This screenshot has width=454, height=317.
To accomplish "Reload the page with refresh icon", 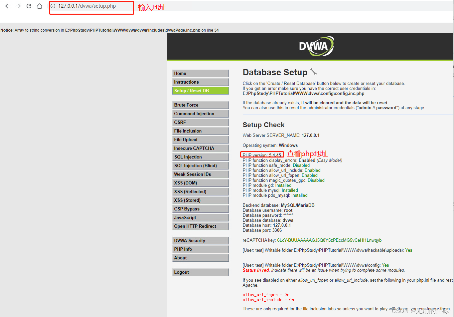I will (29, 6).
